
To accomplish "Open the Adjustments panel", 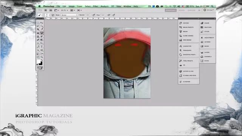I will click(x=207, y=38).
